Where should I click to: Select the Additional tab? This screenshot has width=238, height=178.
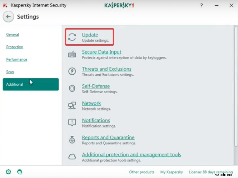coord(31,84)
